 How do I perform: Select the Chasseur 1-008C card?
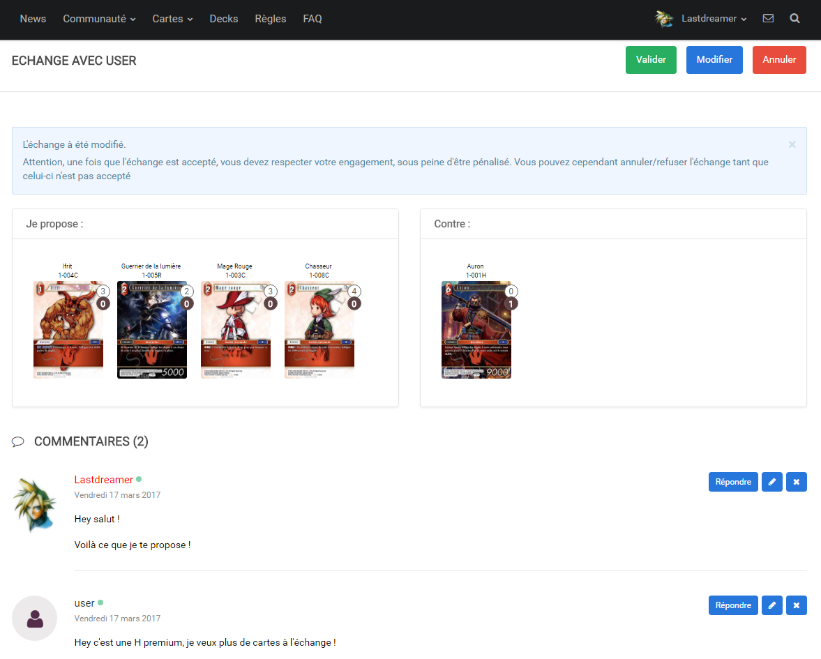coord(319,330)
